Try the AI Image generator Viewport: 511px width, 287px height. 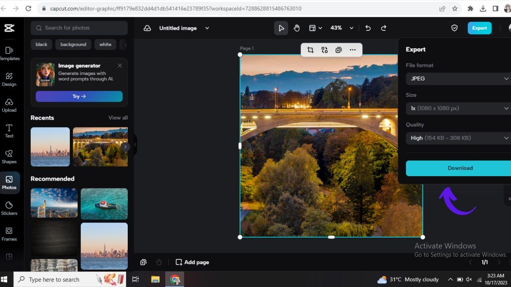pos(79,96)
